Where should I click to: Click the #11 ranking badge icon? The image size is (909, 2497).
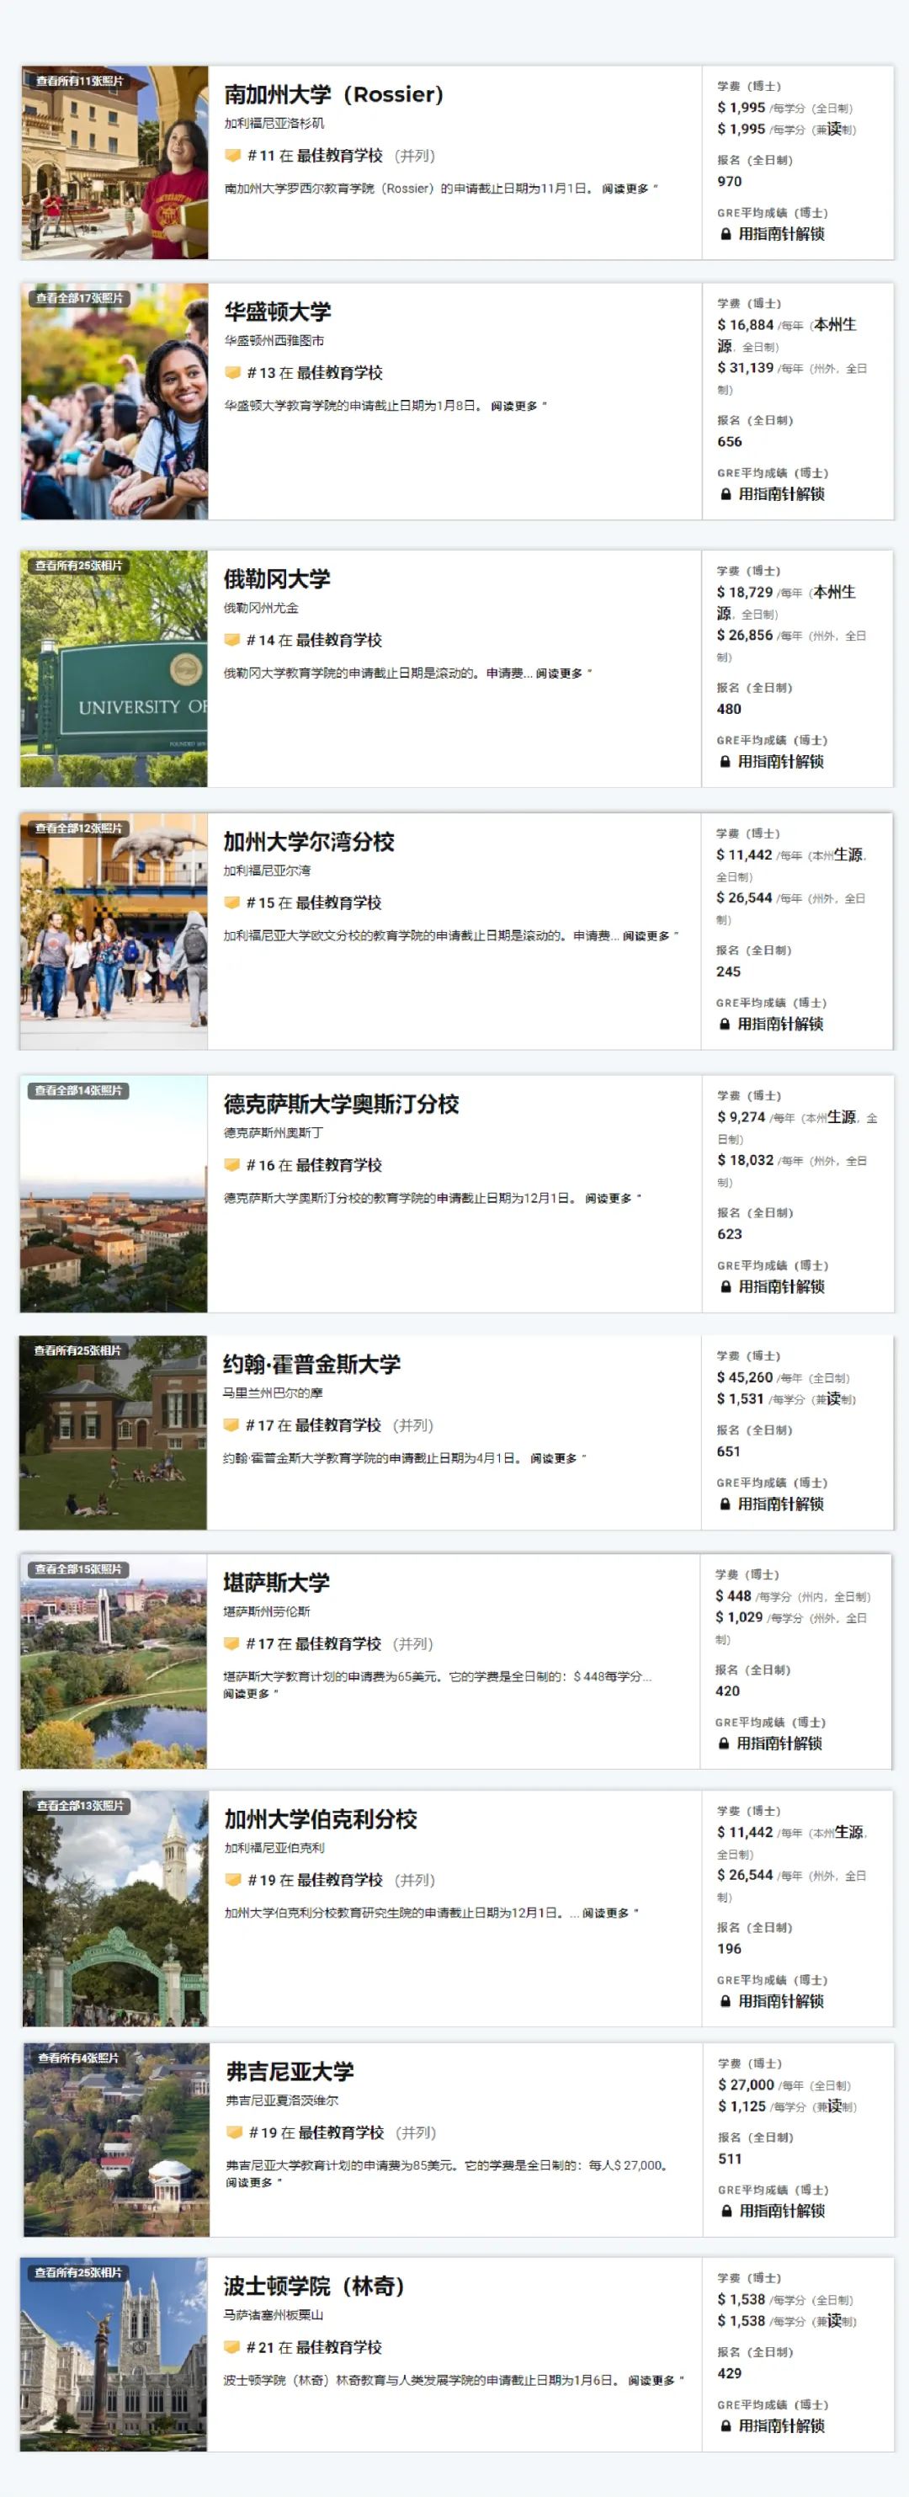[x=232, y=155]
